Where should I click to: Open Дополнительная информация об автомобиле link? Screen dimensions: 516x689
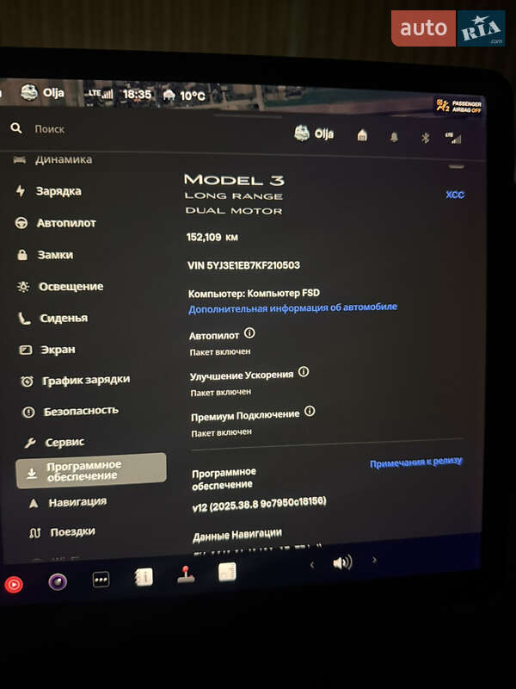pyautogui.click(x=292, y=307)
